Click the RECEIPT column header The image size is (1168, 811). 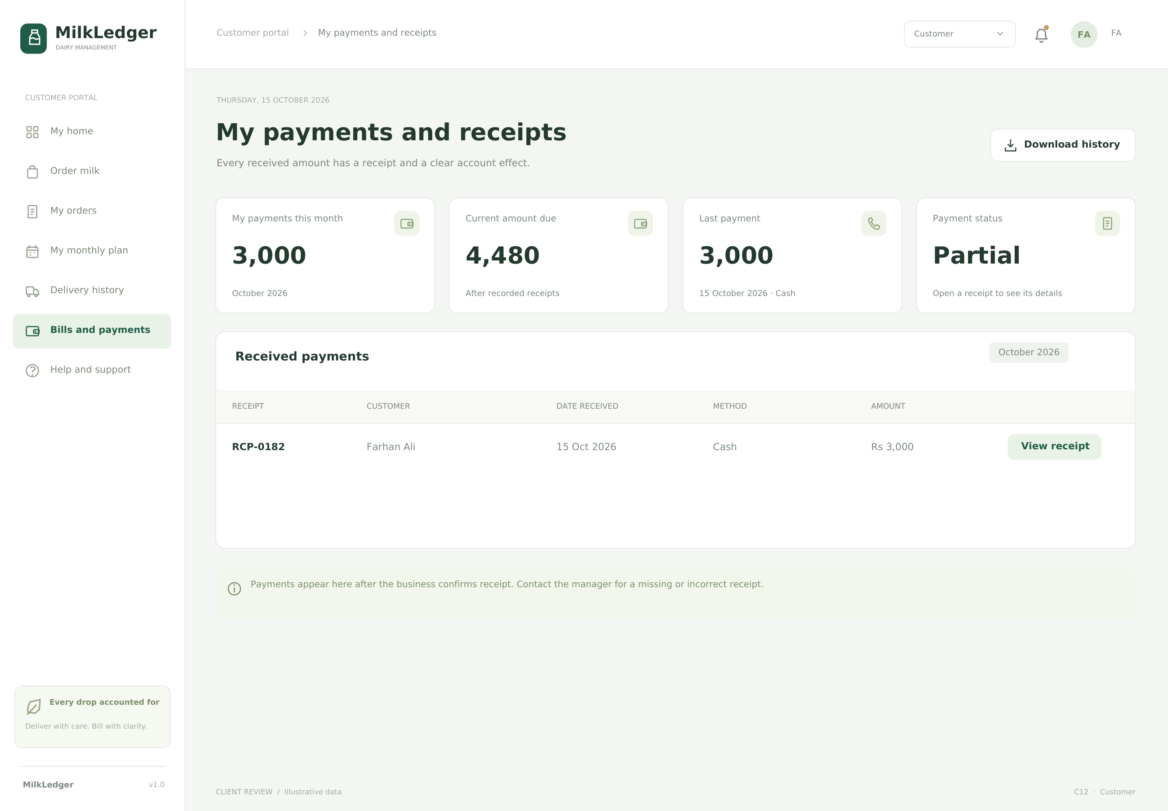coord(248,406)
